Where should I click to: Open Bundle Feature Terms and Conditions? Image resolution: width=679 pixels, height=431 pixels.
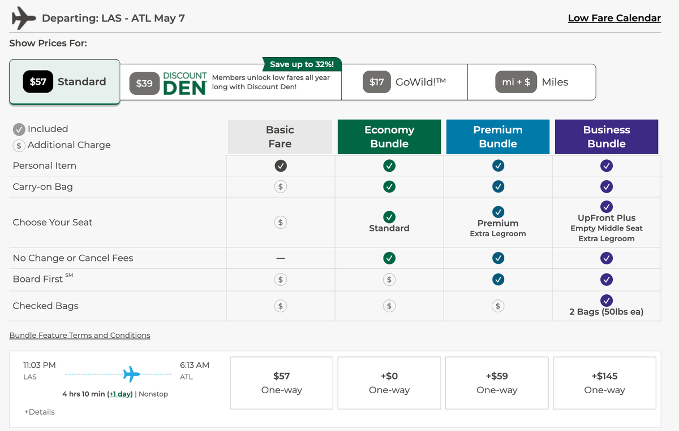pos(80,335)
